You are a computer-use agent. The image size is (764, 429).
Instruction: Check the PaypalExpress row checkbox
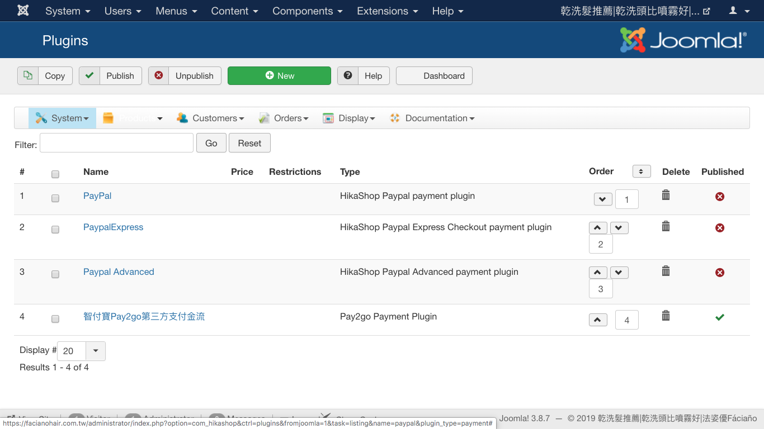tap(55, 230)
